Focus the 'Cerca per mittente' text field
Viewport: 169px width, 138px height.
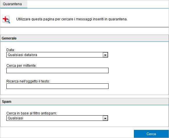(x=57, y=71)
